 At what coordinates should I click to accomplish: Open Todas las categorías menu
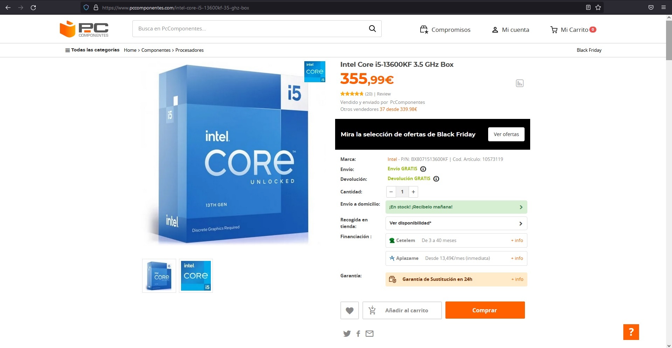tap(92, 50)
